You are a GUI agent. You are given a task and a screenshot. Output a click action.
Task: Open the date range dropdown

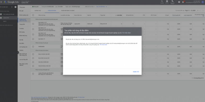click(192, 10)
